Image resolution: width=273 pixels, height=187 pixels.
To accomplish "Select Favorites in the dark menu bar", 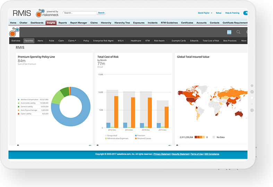I will click(x=29, y=41).
